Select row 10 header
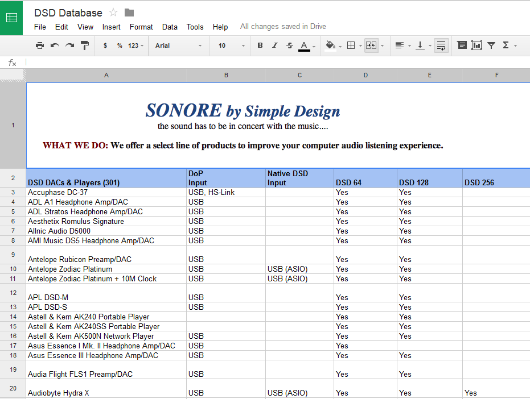Image resolution: width=530 pixels, height=399 pixels. pyautogui.click(x=13, y=269)
